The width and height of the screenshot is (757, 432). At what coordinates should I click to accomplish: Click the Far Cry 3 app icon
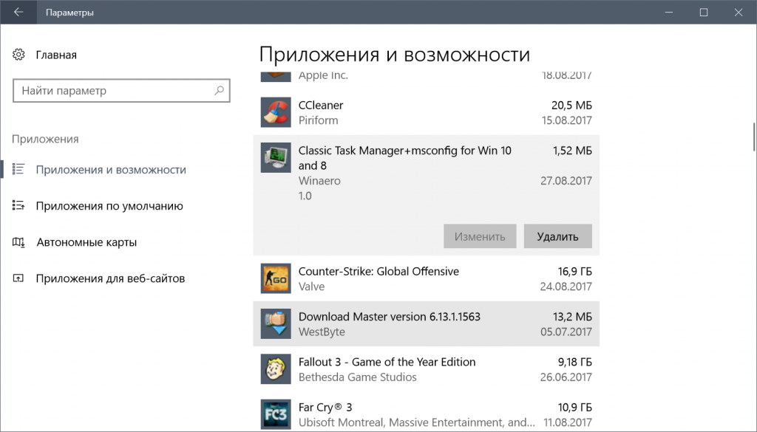pyautogui.click(x=275, y=414)
